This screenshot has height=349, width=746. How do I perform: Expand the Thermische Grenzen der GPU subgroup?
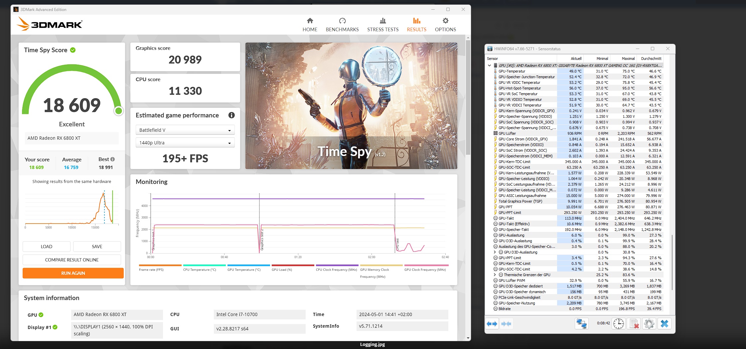(x=495, y=275)
